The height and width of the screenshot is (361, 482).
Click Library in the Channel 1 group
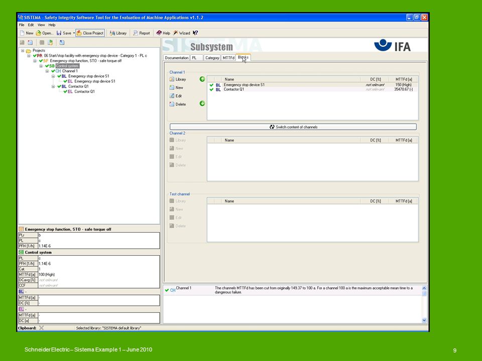[178, 79]
